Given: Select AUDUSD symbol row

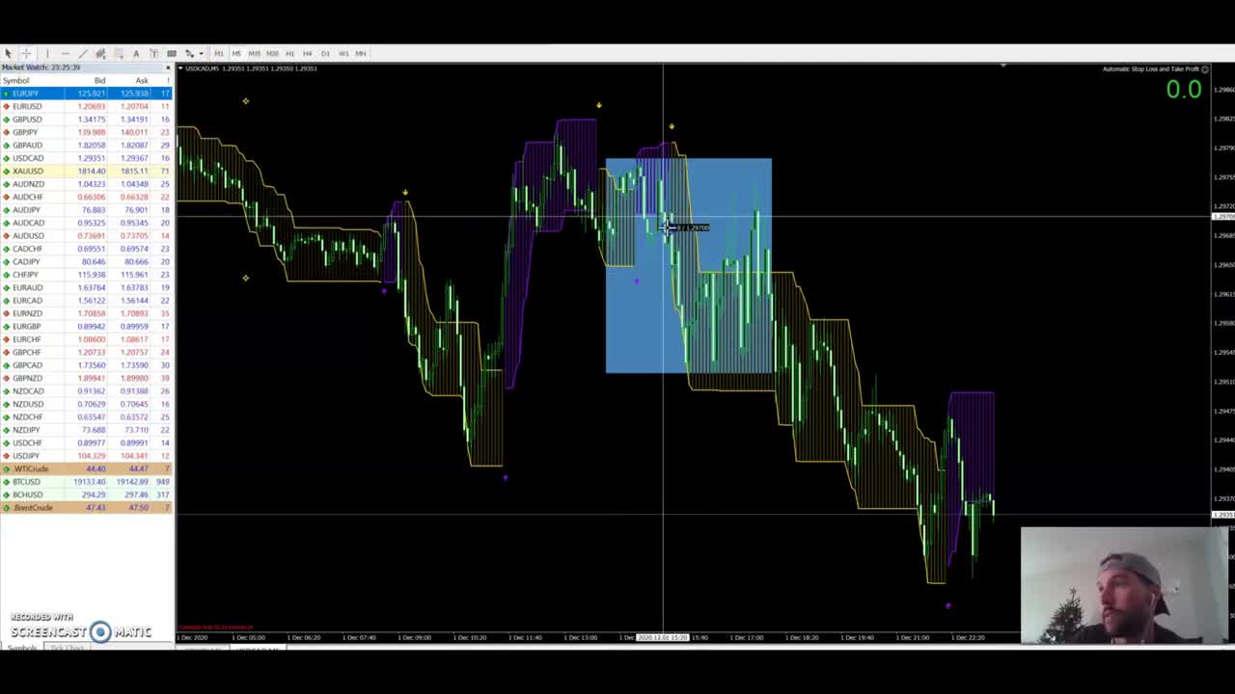Looking at the screenshot, I should 87,235.
